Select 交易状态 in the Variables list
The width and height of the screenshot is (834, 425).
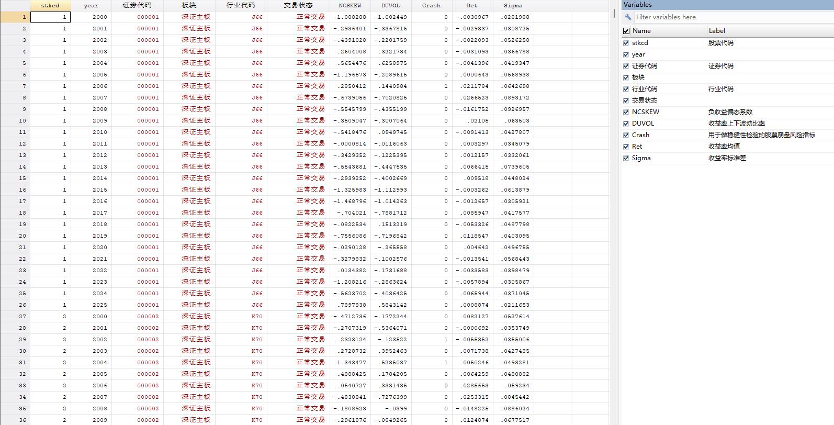[x=645, y=100]
